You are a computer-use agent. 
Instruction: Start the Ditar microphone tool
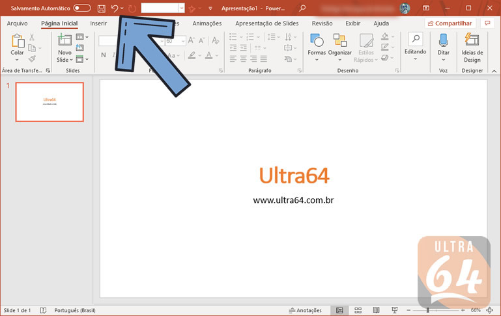tap(444, 46)
